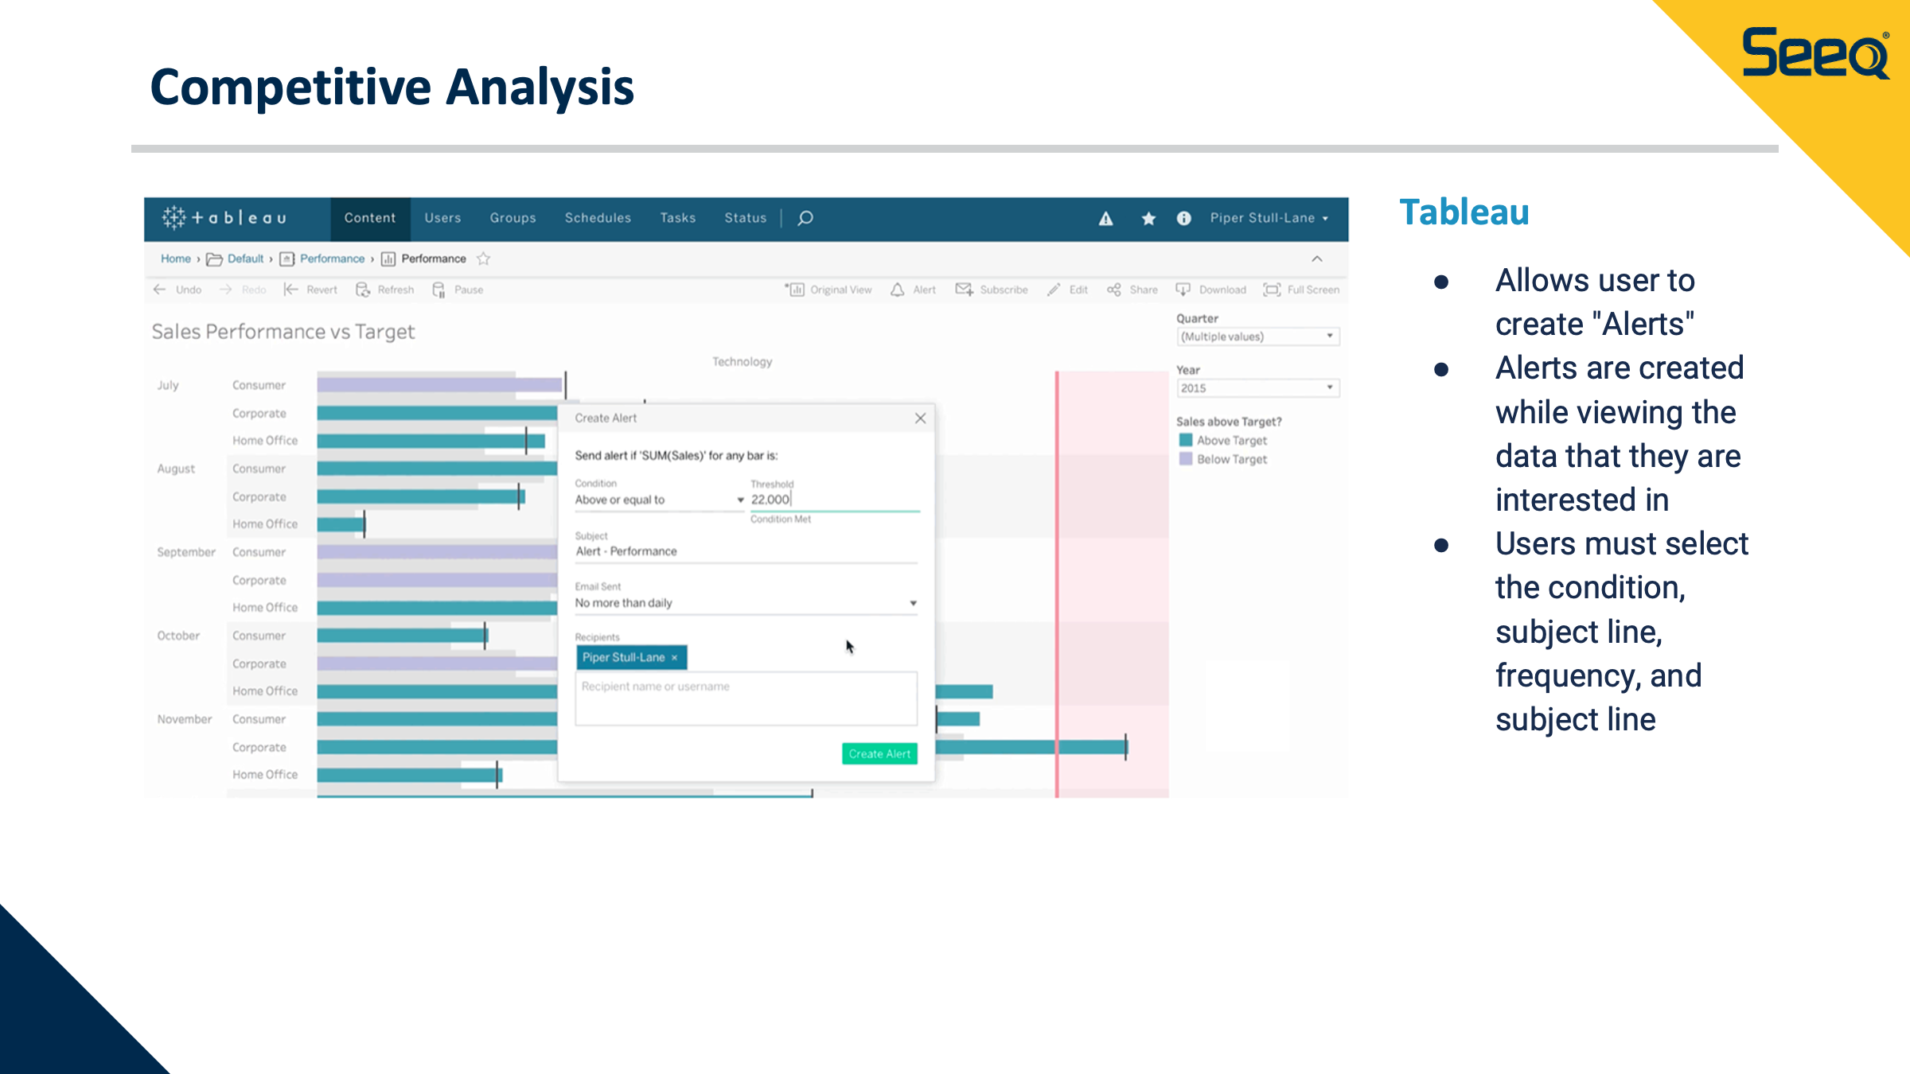Click the Subscribe envelope icon
Viewport: 1910px width, 1074px height.
(964, 290)
